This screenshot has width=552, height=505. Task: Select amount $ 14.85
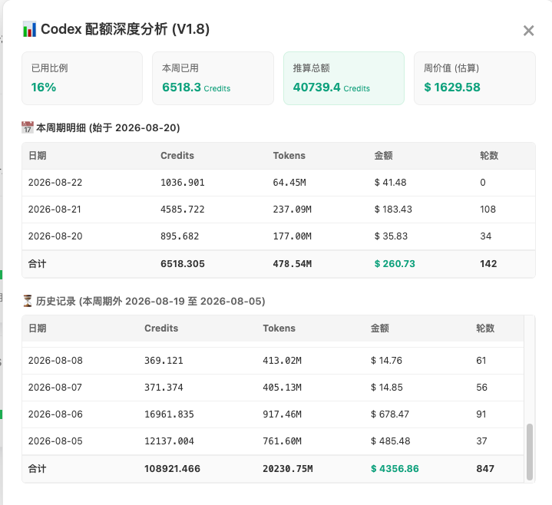click(x=387, y=387)
